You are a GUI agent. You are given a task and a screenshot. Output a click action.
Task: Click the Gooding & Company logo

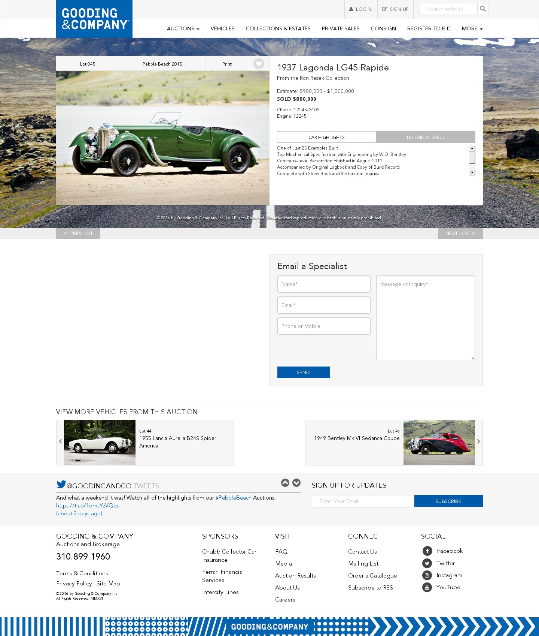[x=94, y=19]
